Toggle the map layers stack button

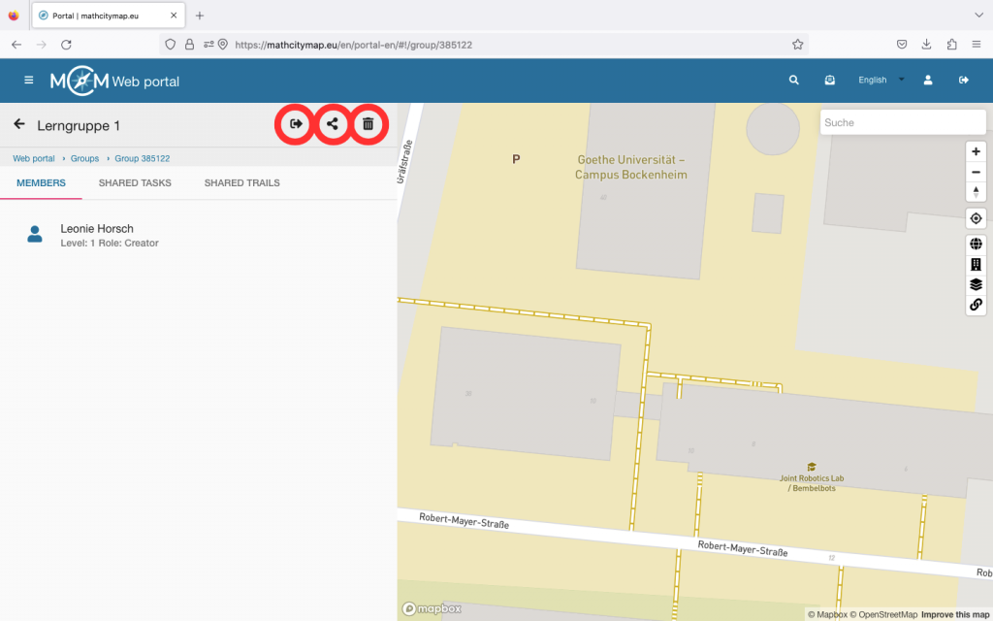click(976, 284)
